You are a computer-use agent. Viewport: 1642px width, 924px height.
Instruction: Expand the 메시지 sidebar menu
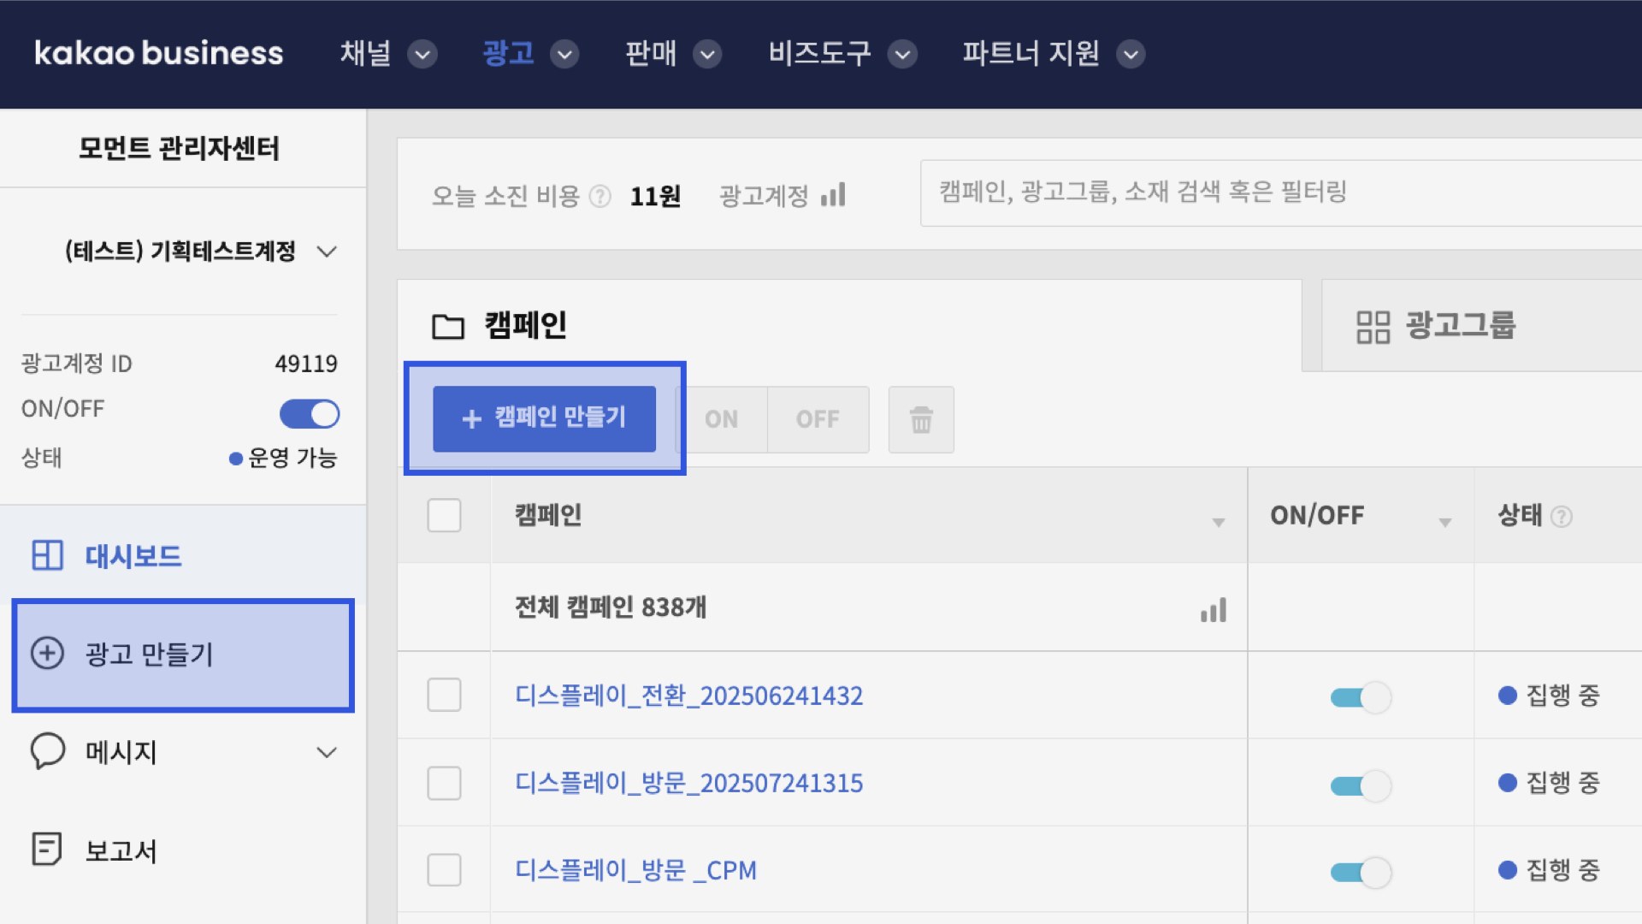tap(327, 753)
